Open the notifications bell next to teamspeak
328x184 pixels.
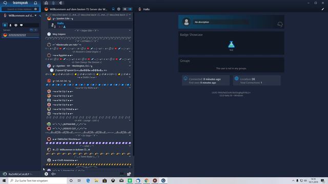tap(35, 3)
